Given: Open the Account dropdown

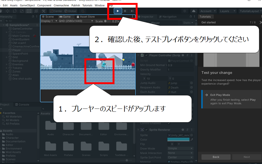Looking at the screenshot, I should 208,11.
